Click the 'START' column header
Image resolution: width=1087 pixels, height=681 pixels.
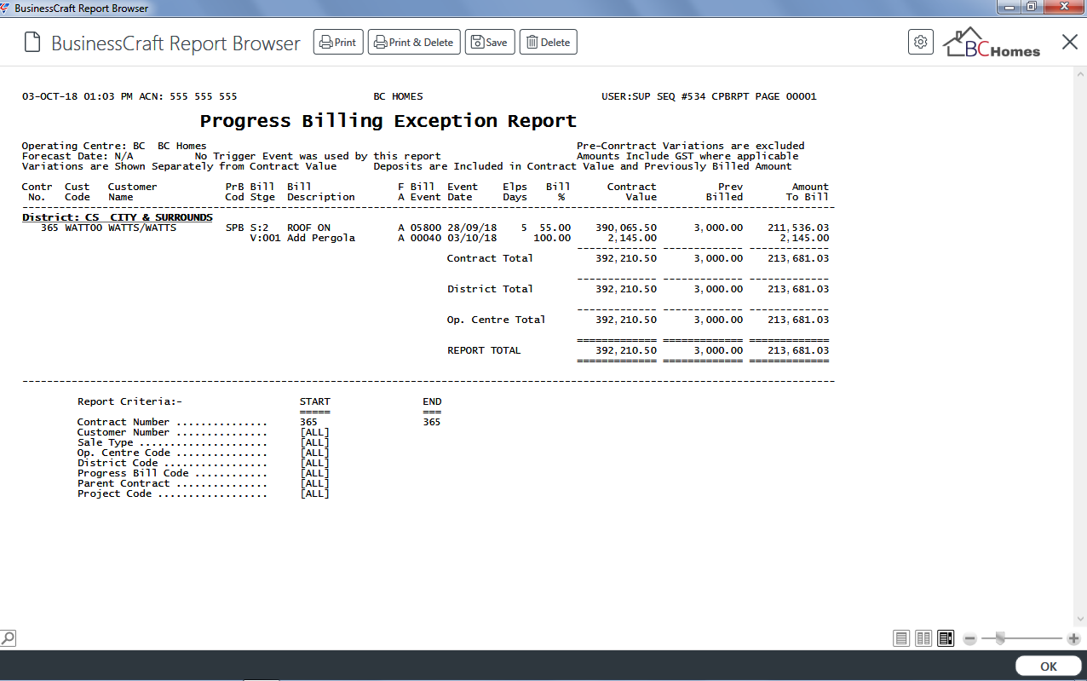(315, 401)
